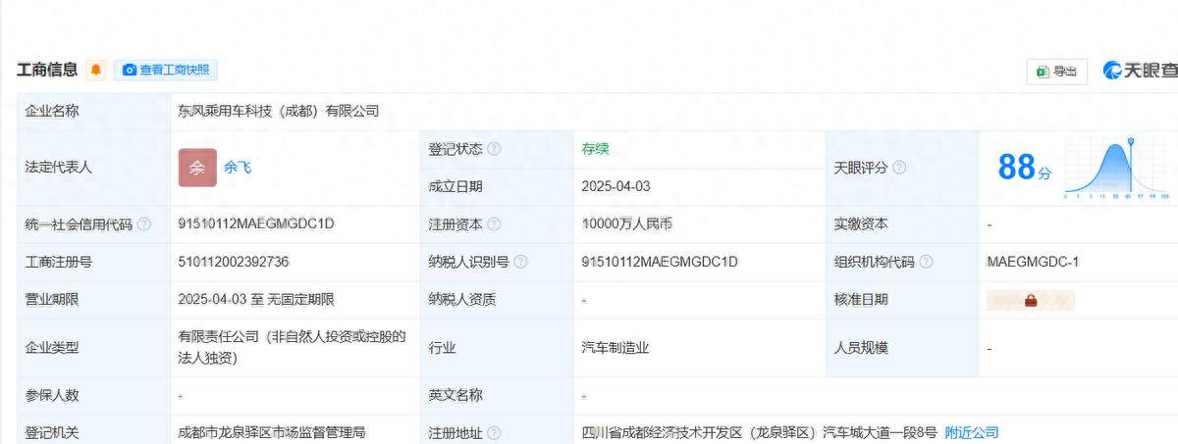Click the 实缴资本 label
The height and width of the screenshot is (444, 1178).
pos(861,224)
